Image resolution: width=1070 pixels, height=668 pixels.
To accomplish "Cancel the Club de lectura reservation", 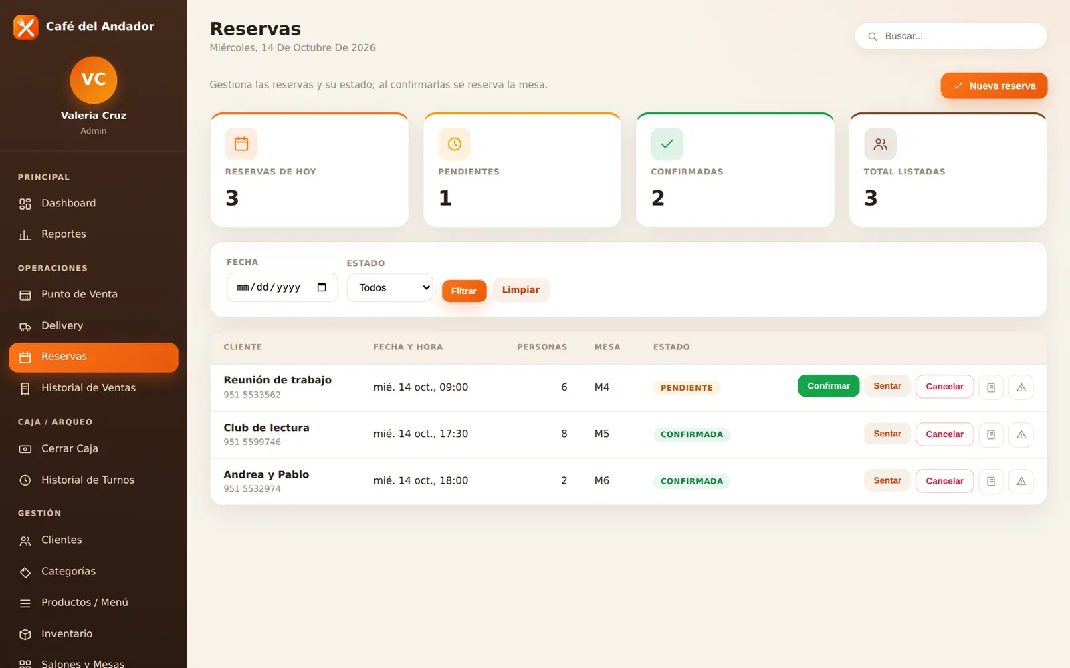I will [x=944, y=434].
